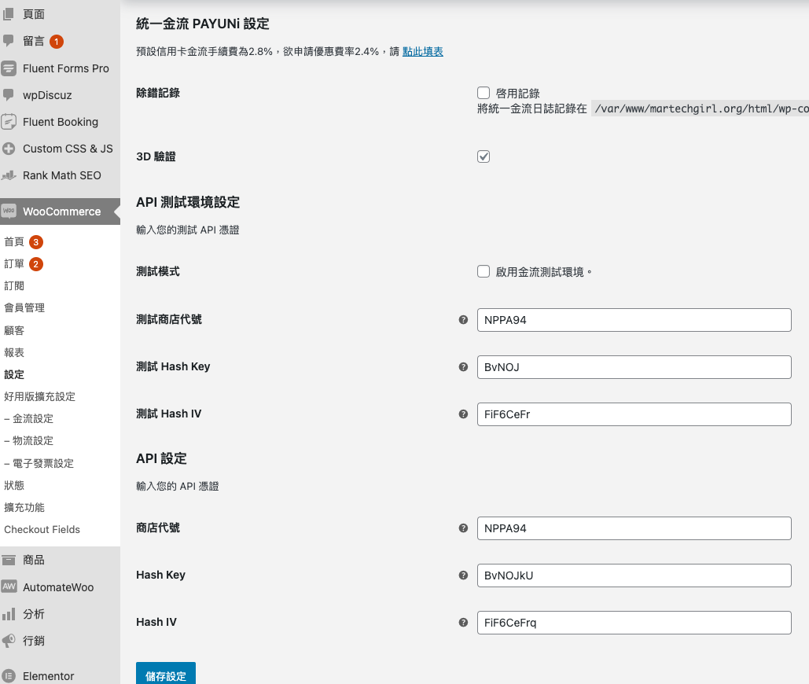Open the wpDiscuz plugin icon
The image size is (809, 684).
(x=9, y=94)
